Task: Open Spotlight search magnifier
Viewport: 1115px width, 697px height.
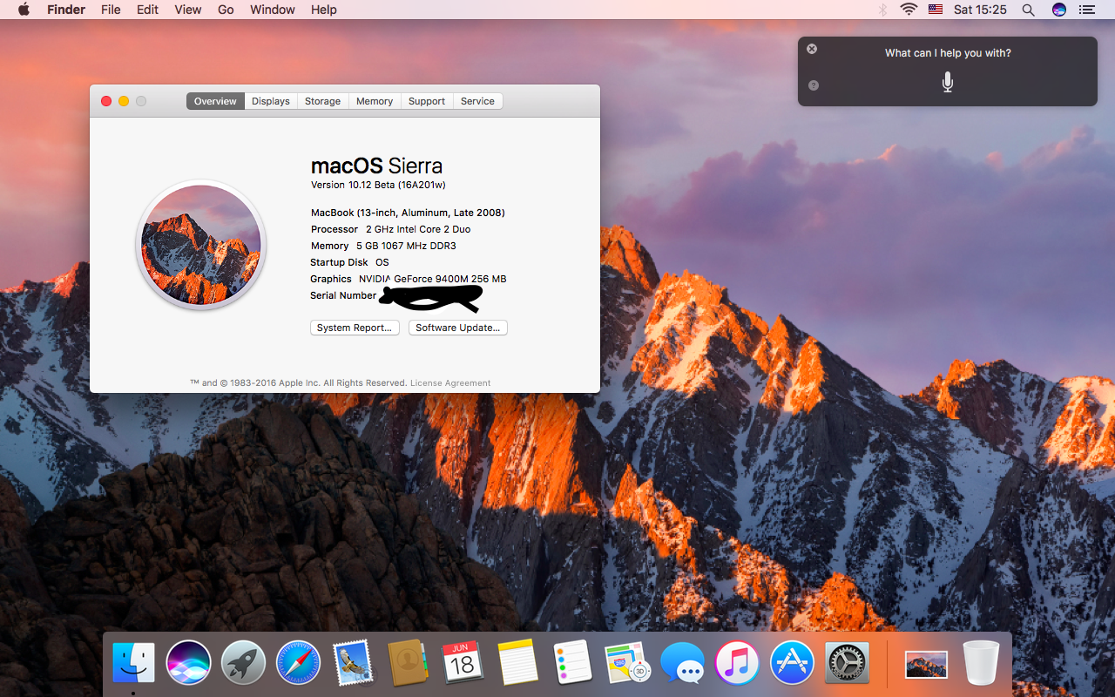Action: pyautogui.click(x=1028, y=10)
